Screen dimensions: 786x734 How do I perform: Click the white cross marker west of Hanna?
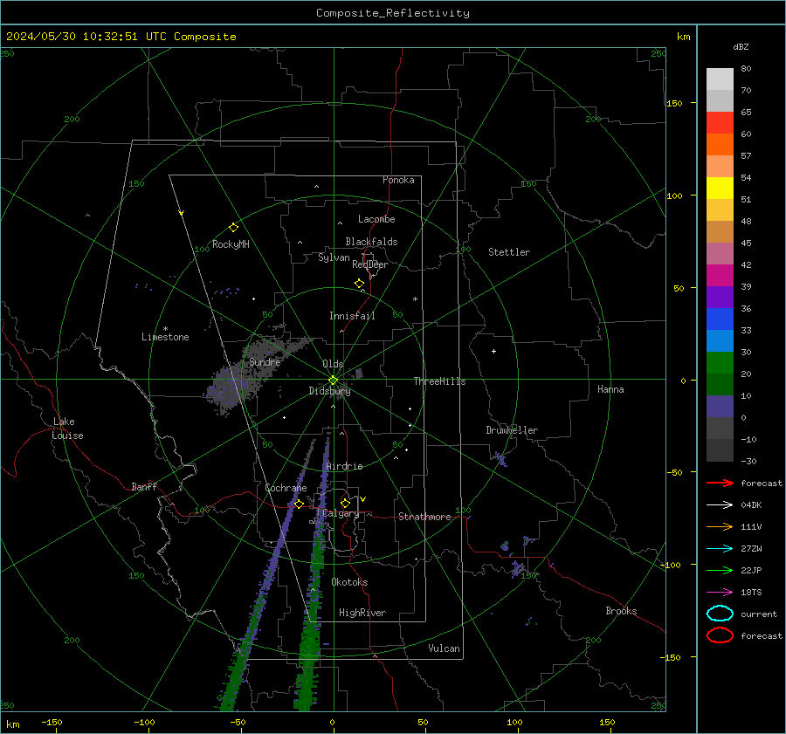[x=493, y=351]
